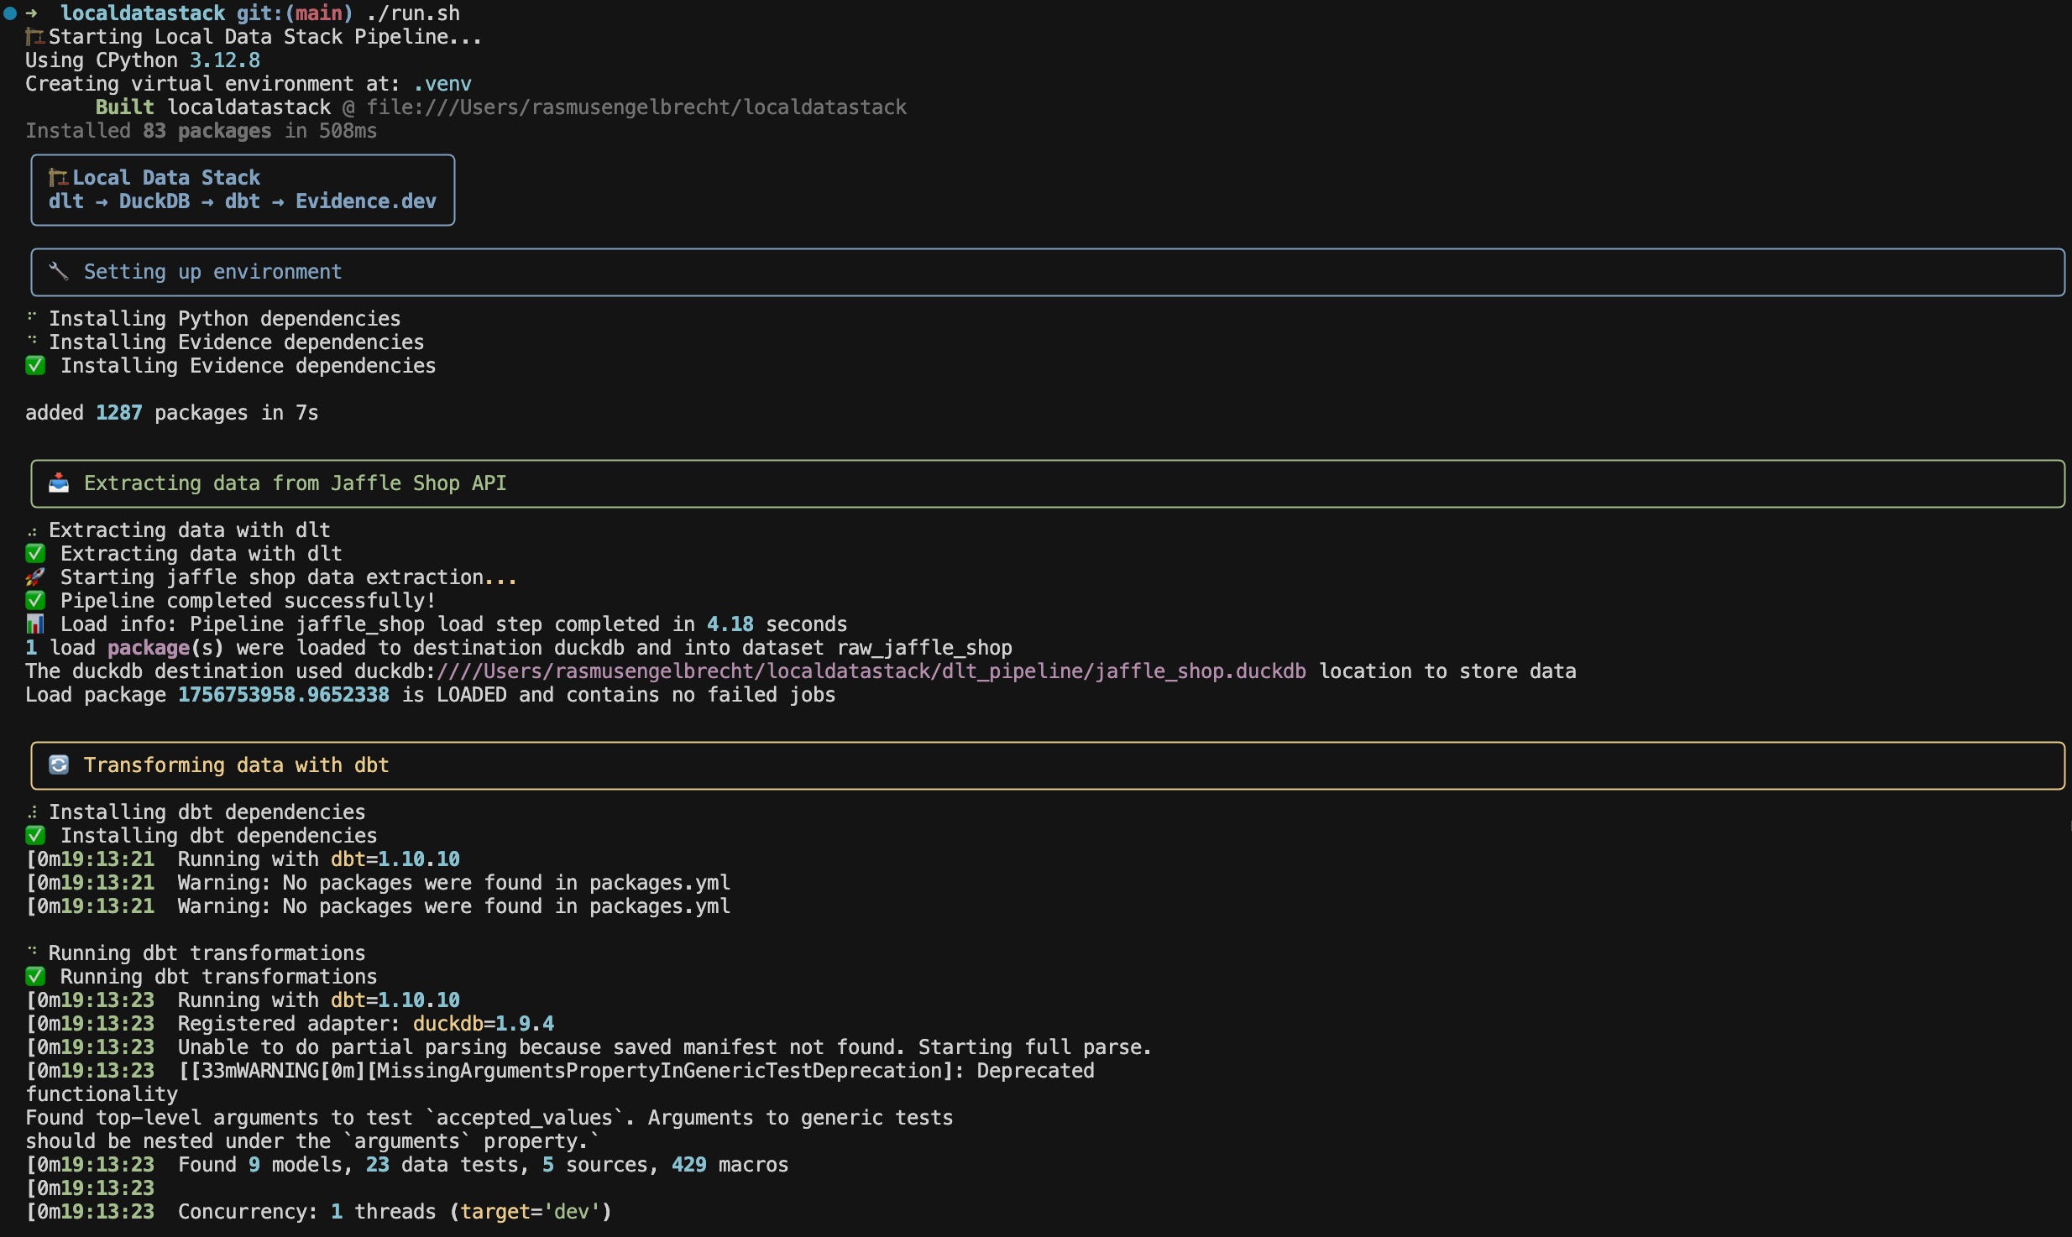Click rocket emoji before Starting jaffle shop
Screen dimensions: 2072x1237
point(34,577)
